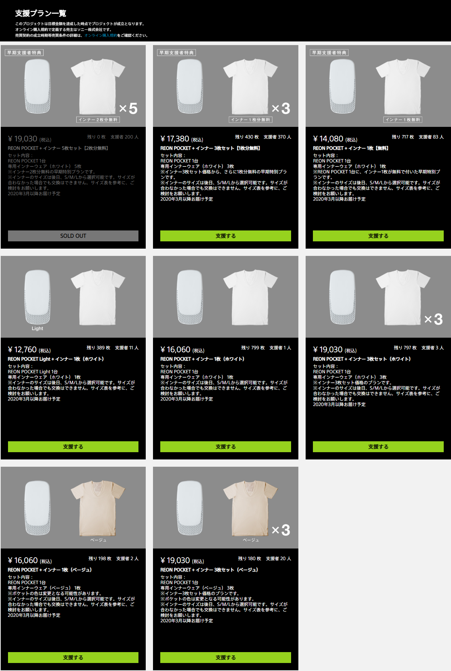Select the white 3枚セット ¥19,030 product image
This screenshot has width=451, height=671.
tap(378, 297)
